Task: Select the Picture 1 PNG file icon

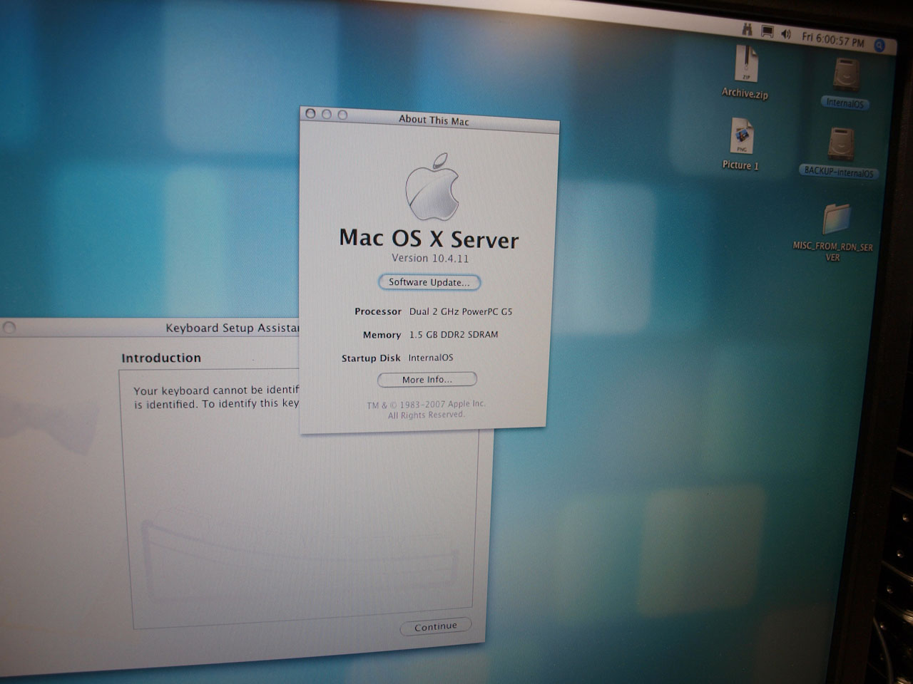Action: [742, 136]
